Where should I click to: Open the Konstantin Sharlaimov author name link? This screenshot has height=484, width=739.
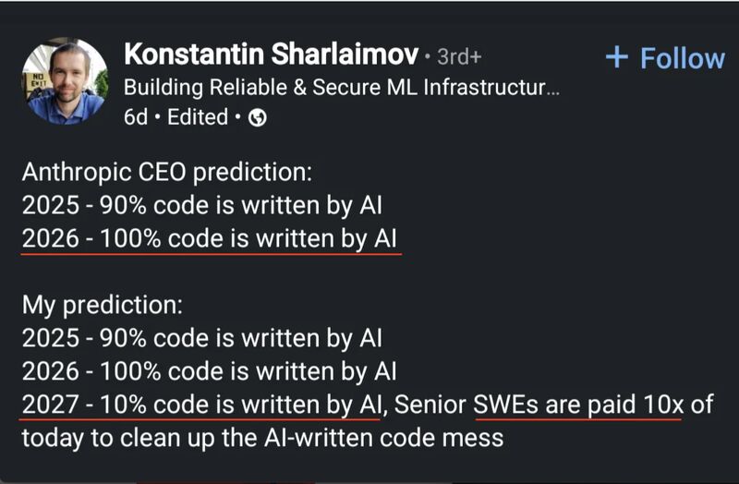(271, 54)
